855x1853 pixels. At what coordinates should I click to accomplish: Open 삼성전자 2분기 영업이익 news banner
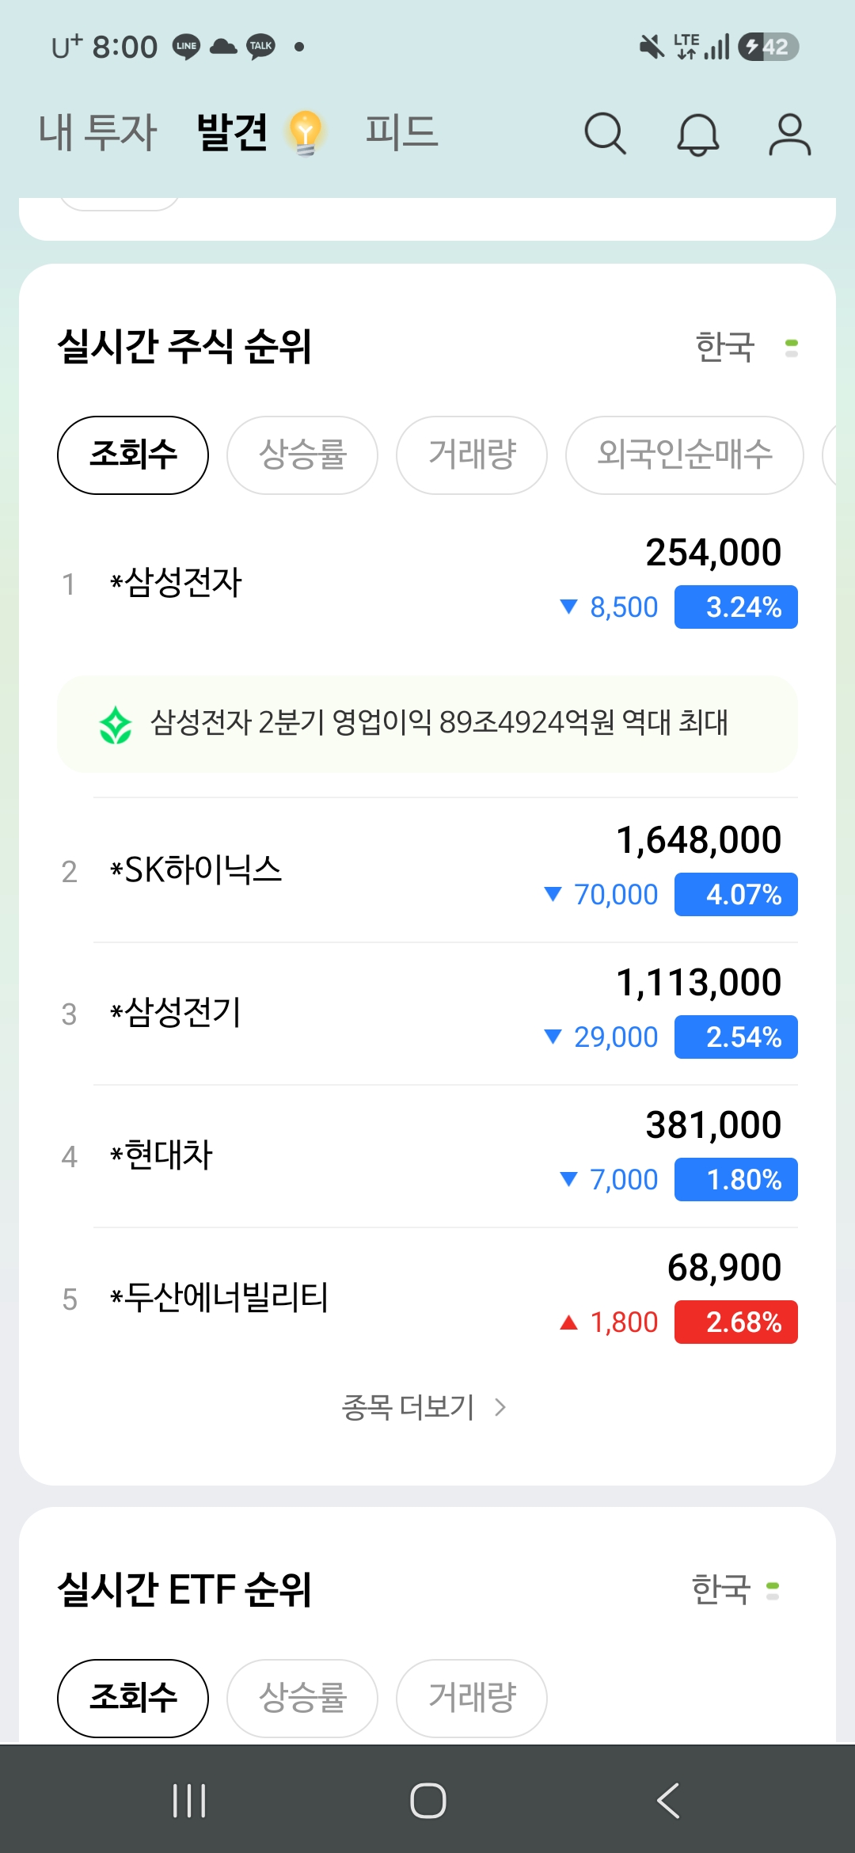pyautogui.click(x=427, y=724)
